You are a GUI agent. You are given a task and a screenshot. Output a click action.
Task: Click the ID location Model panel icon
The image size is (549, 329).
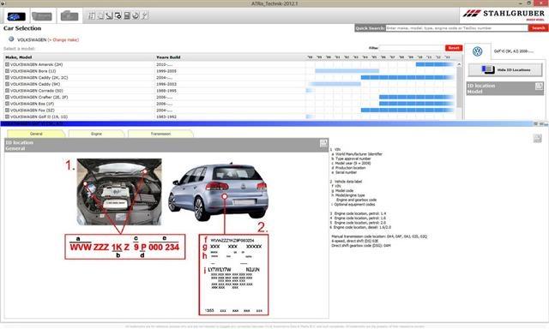click(539, 86)
